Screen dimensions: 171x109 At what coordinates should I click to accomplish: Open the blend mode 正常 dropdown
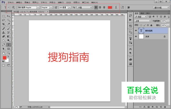click(x=143, y=21)
